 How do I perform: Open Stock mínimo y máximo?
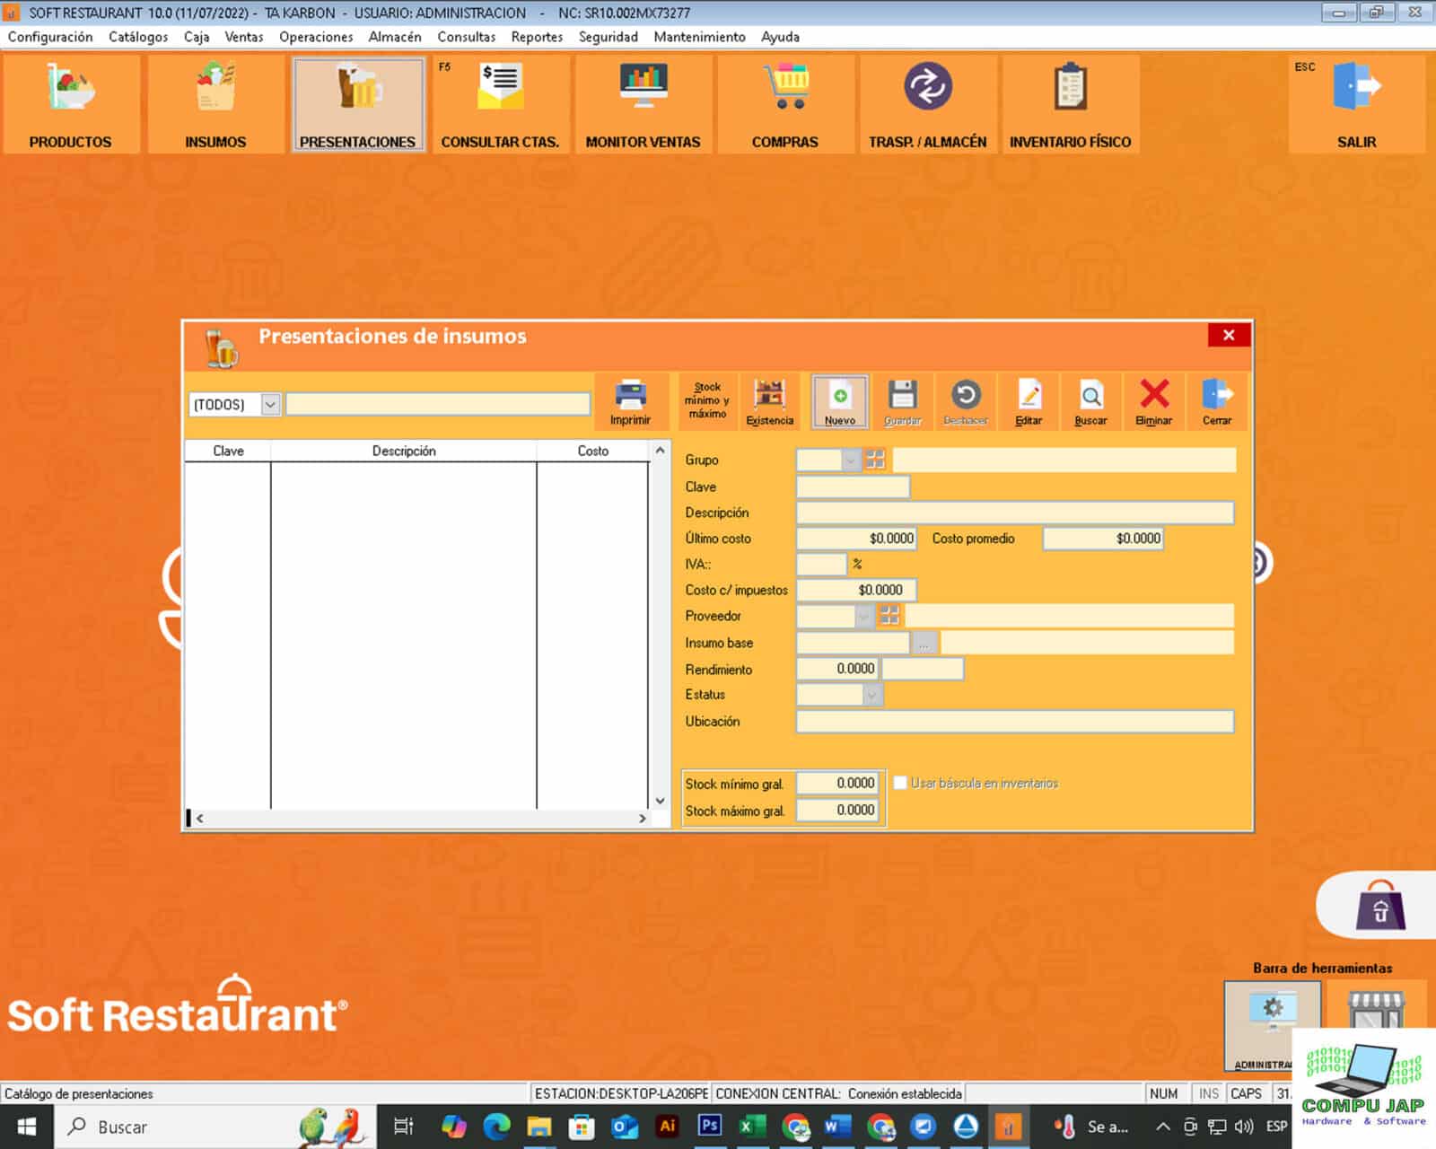coord(707,401)
